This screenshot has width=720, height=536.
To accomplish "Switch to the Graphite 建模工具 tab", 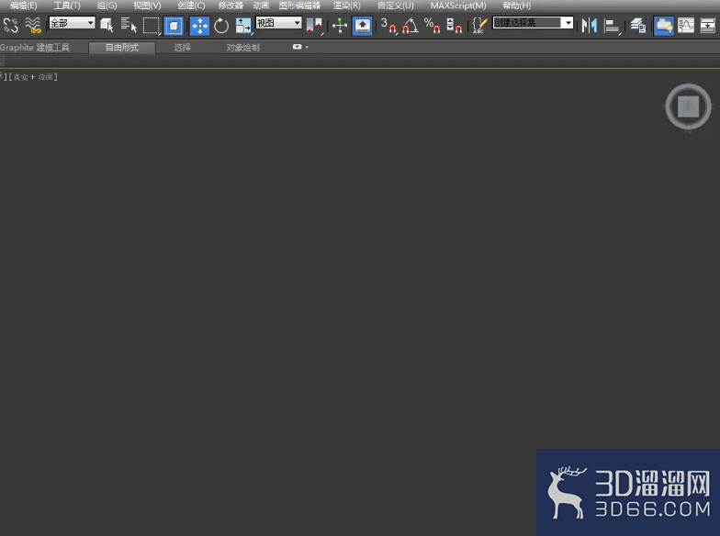I will tap(35, 48).
